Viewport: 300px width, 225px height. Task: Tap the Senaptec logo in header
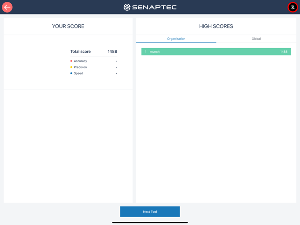click(150, 7)
